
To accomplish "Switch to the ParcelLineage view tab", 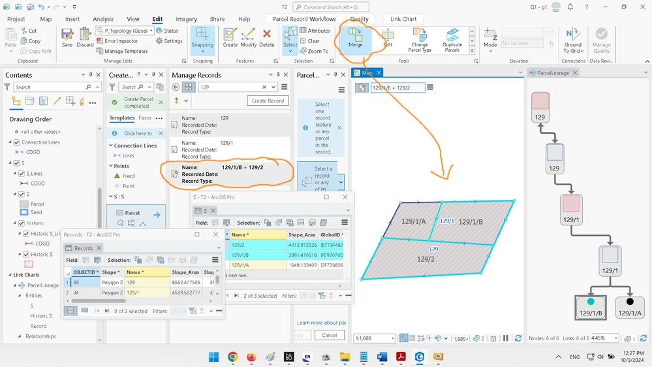I will [x=553, y=73].
